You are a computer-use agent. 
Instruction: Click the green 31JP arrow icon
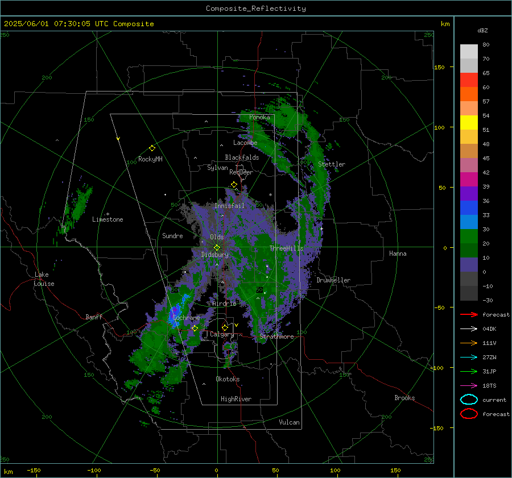(469, 371)
